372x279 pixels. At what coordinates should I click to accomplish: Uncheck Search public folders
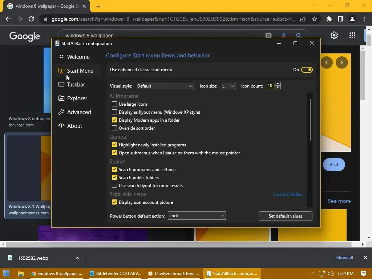[114, 177]
